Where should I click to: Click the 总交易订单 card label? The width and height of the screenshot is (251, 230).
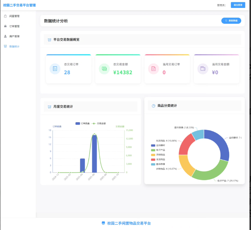pos(71,64)
